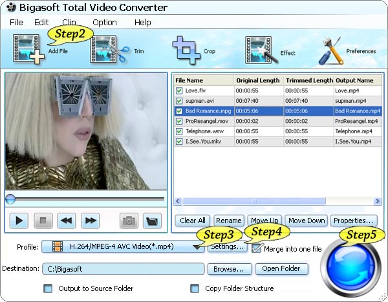388x302 pixels.
Task: Open the Edit menu
Action: pyautogui.click(x=41, y=22)
